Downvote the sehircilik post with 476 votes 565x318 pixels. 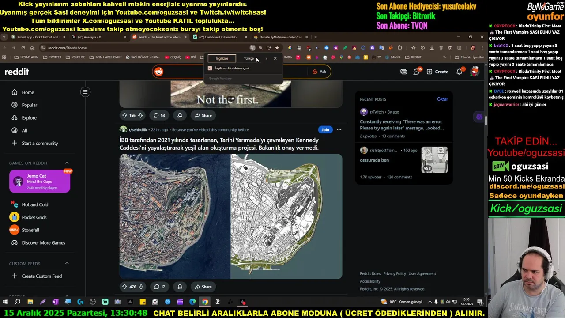click(x=141, y=287)
